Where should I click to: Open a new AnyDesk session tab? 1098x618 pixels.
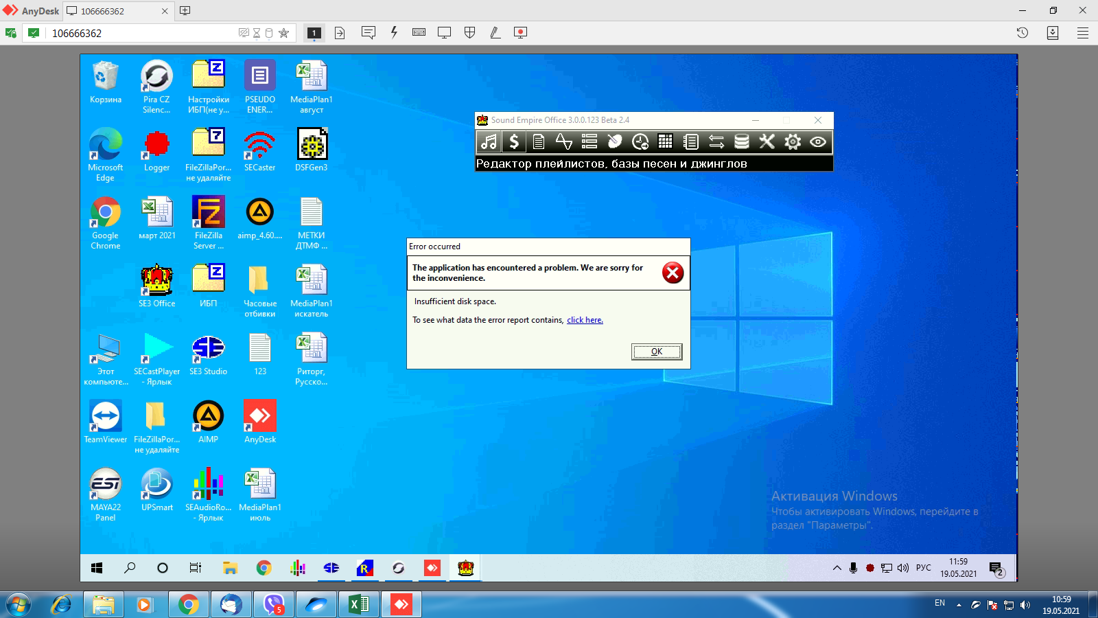tap(185, 11)
